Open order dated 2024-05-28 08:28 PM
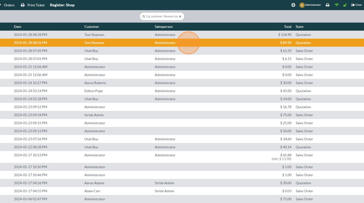The height and width of the screenshot is (203, 364). click(x=182, y=34)
